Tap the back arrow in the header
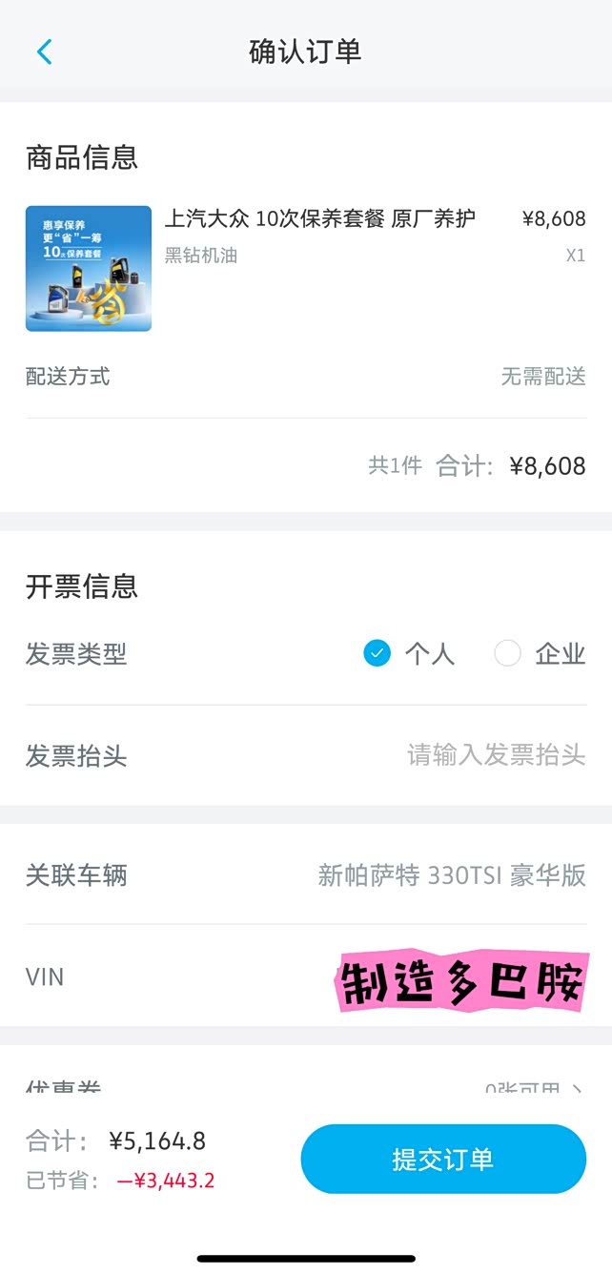 44,51
